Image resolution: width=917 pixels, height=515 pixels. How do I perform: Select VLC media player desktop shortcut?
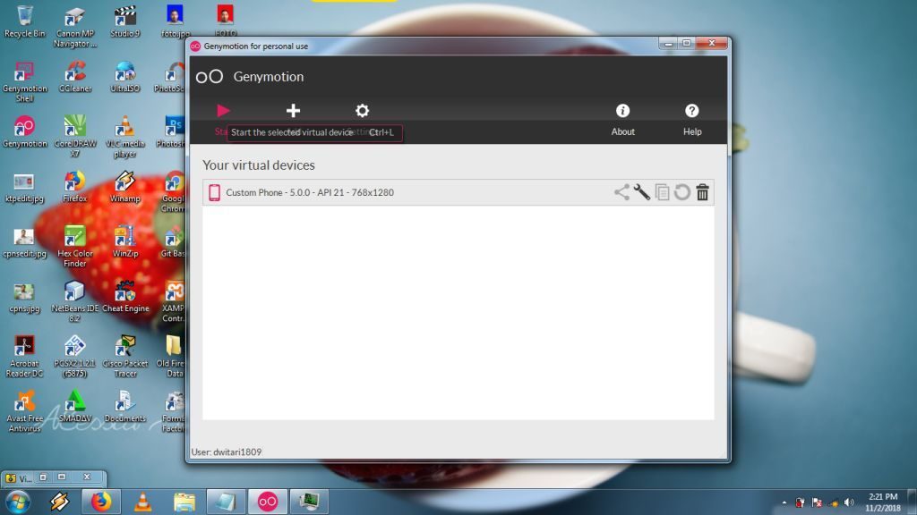point(125,136)
